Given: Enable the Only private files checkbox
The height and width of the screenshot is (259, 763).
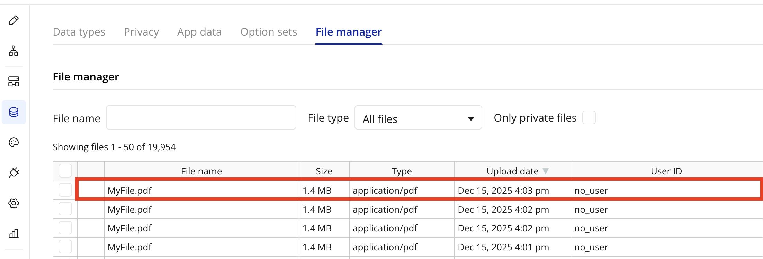Looking at the screenshot, I should tap(589, 117).
